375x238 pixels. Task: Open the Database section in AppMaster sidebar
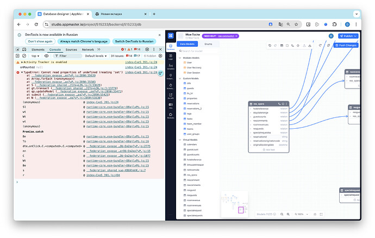pyautogui.click(x=171, y=47)
